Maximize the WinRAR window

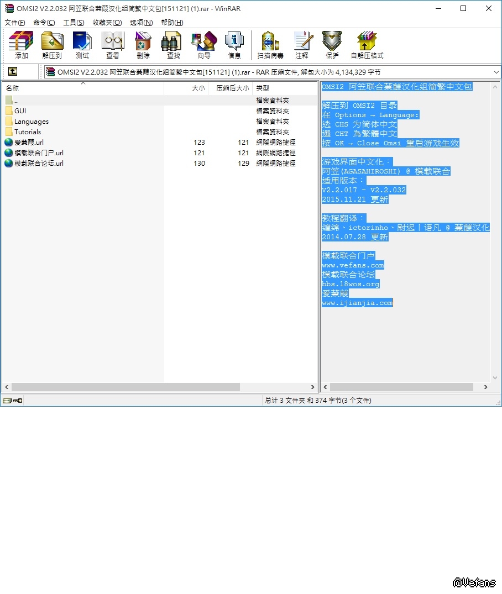(x=463, y=8)
